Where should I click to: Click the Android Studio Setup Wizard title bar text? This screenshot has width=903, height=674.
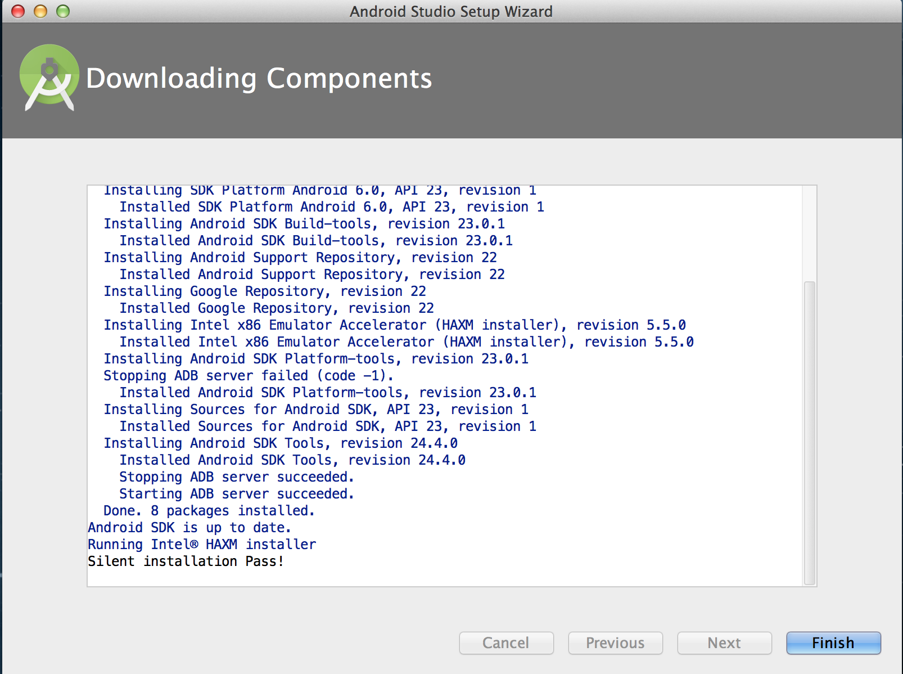point(451,11)
